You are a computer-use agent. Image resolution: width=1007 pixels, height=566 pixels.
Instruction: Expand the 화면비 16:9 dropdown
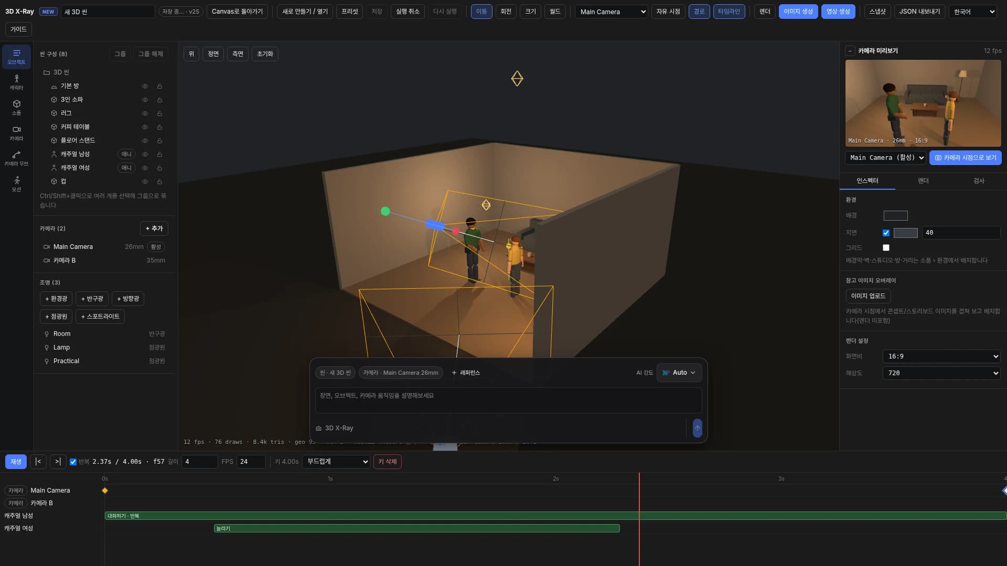pyautogui.click(x=941, y=356)
